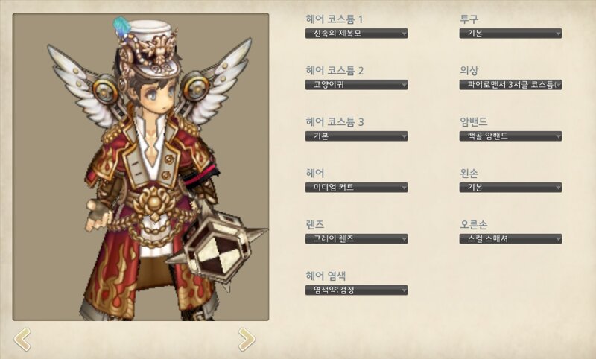Click the left arrow to rotate the character

coord(22,339)
